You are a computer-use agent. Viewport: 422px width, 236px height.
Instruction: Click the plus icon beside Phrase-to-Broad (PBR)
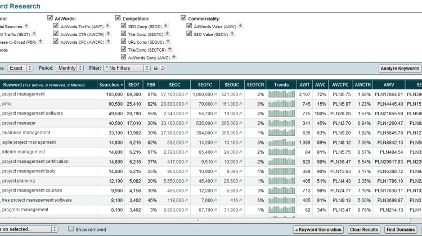[40, 41]
